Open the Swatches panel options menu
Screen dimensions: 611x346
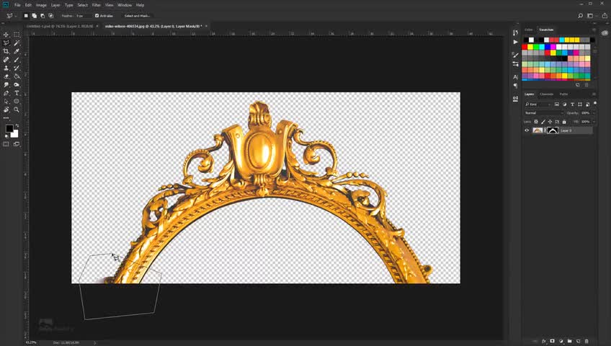pos(594,30)
